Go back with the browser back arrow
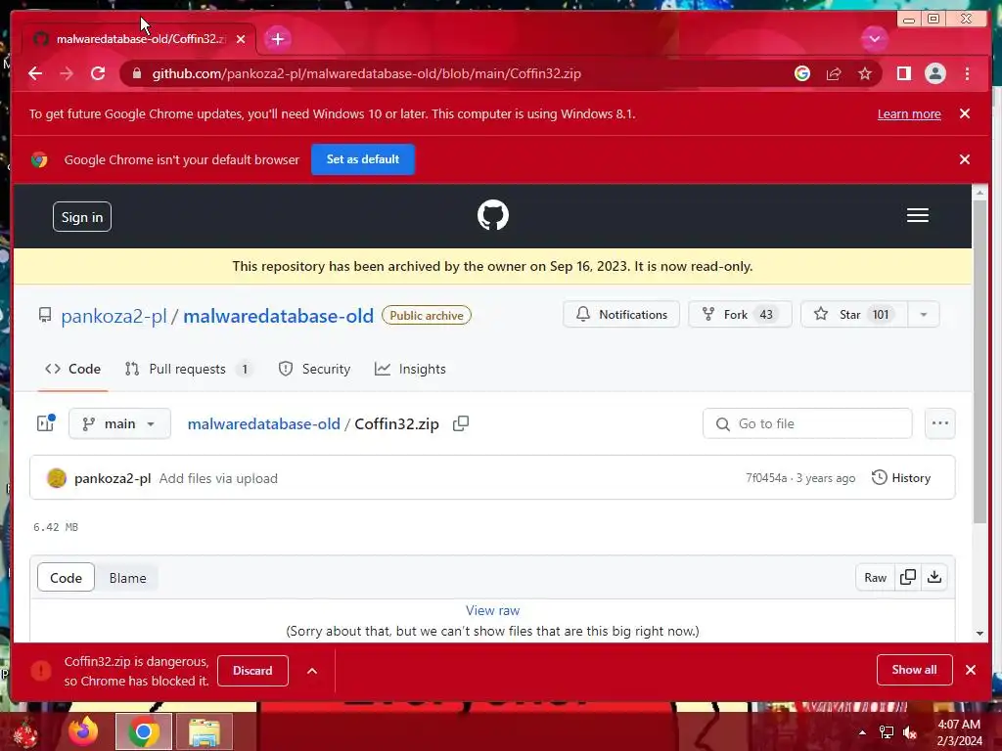This screenshot has width=1002, height=751. click(35, 73)
